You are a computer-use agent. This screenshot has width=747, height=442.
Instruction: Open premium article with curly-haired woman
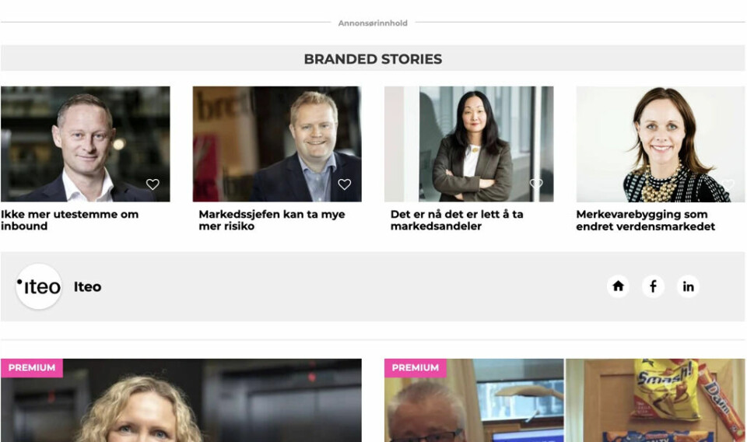point(181,400)
